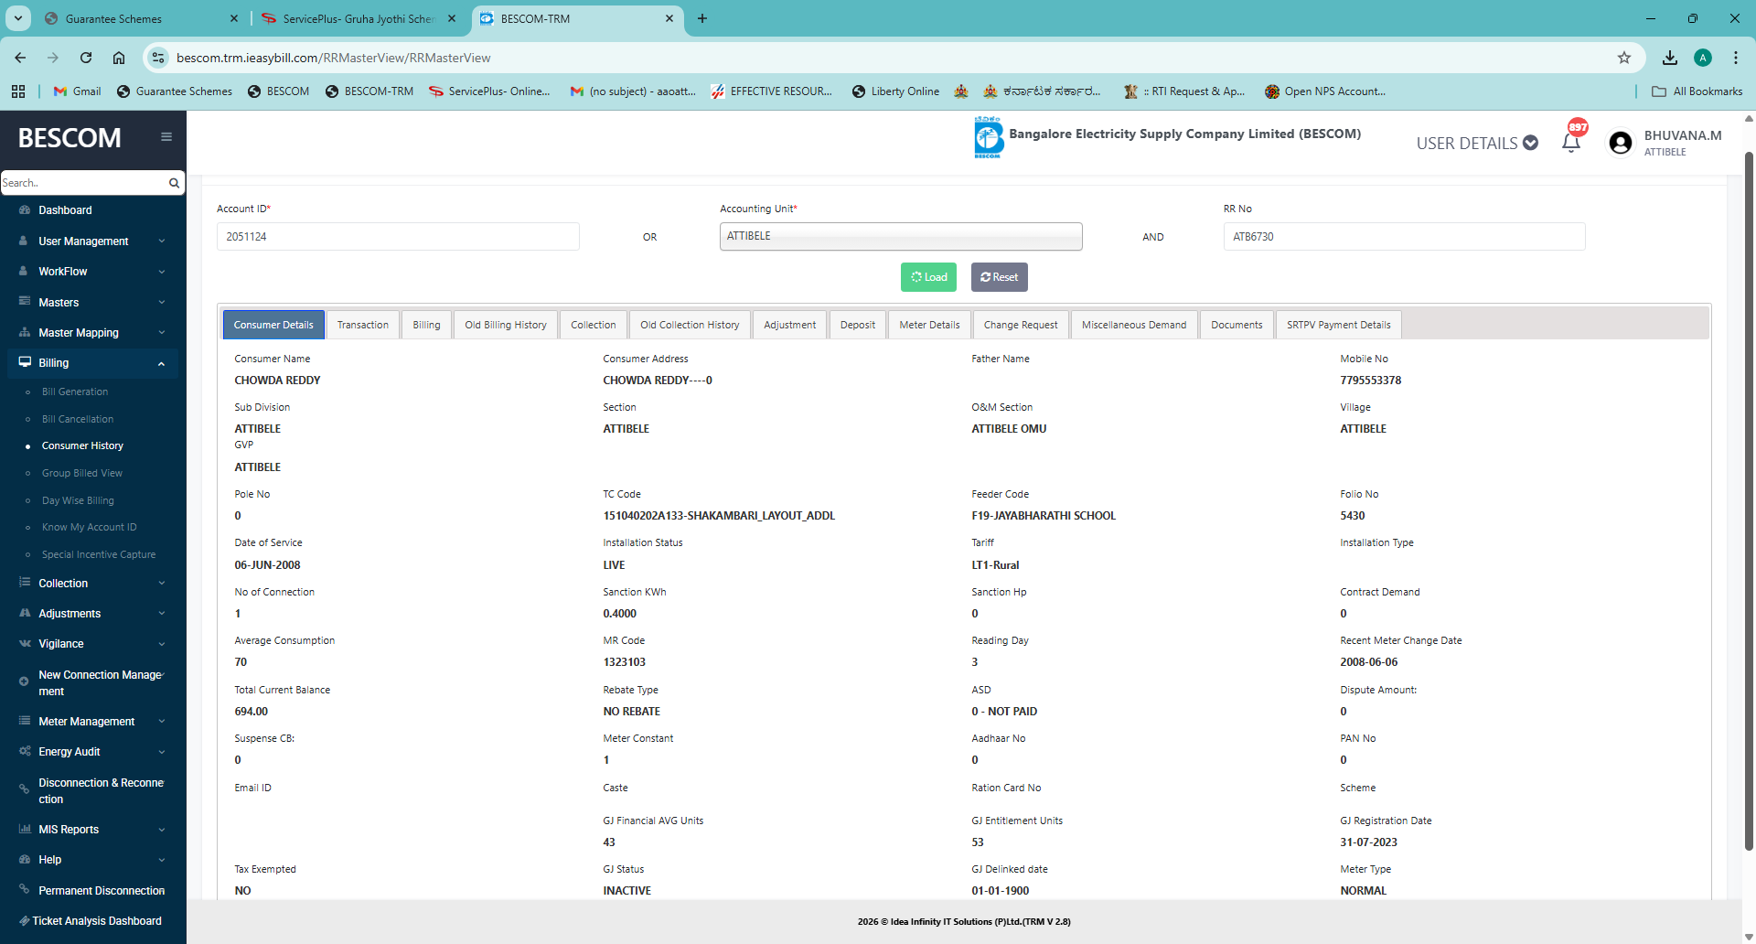Open All Bookmarks folder
Viewport: 1756px width, 944px height.
(x=1697, y=91)
